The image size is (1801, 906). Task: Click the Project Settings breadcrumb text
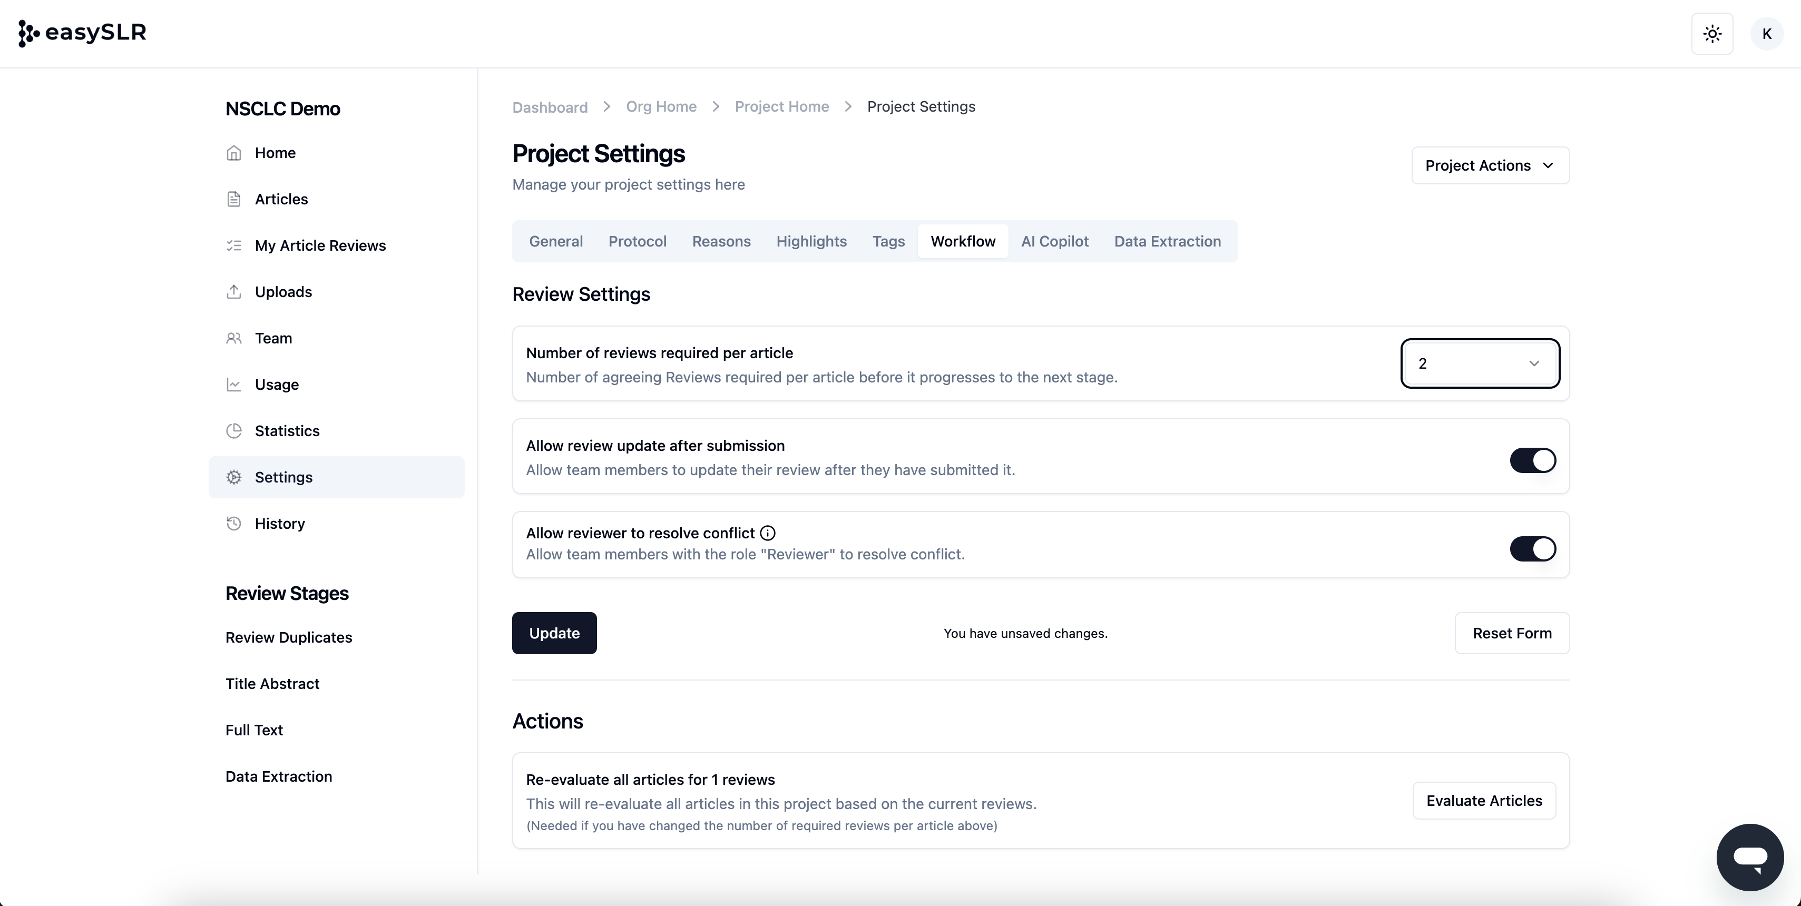[x=921, y=106]
